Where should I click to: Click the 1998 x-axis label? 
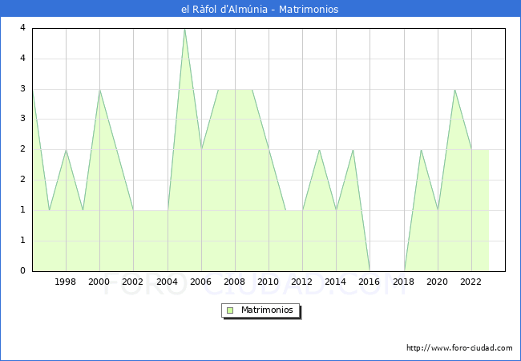click(x=66, y=282)
